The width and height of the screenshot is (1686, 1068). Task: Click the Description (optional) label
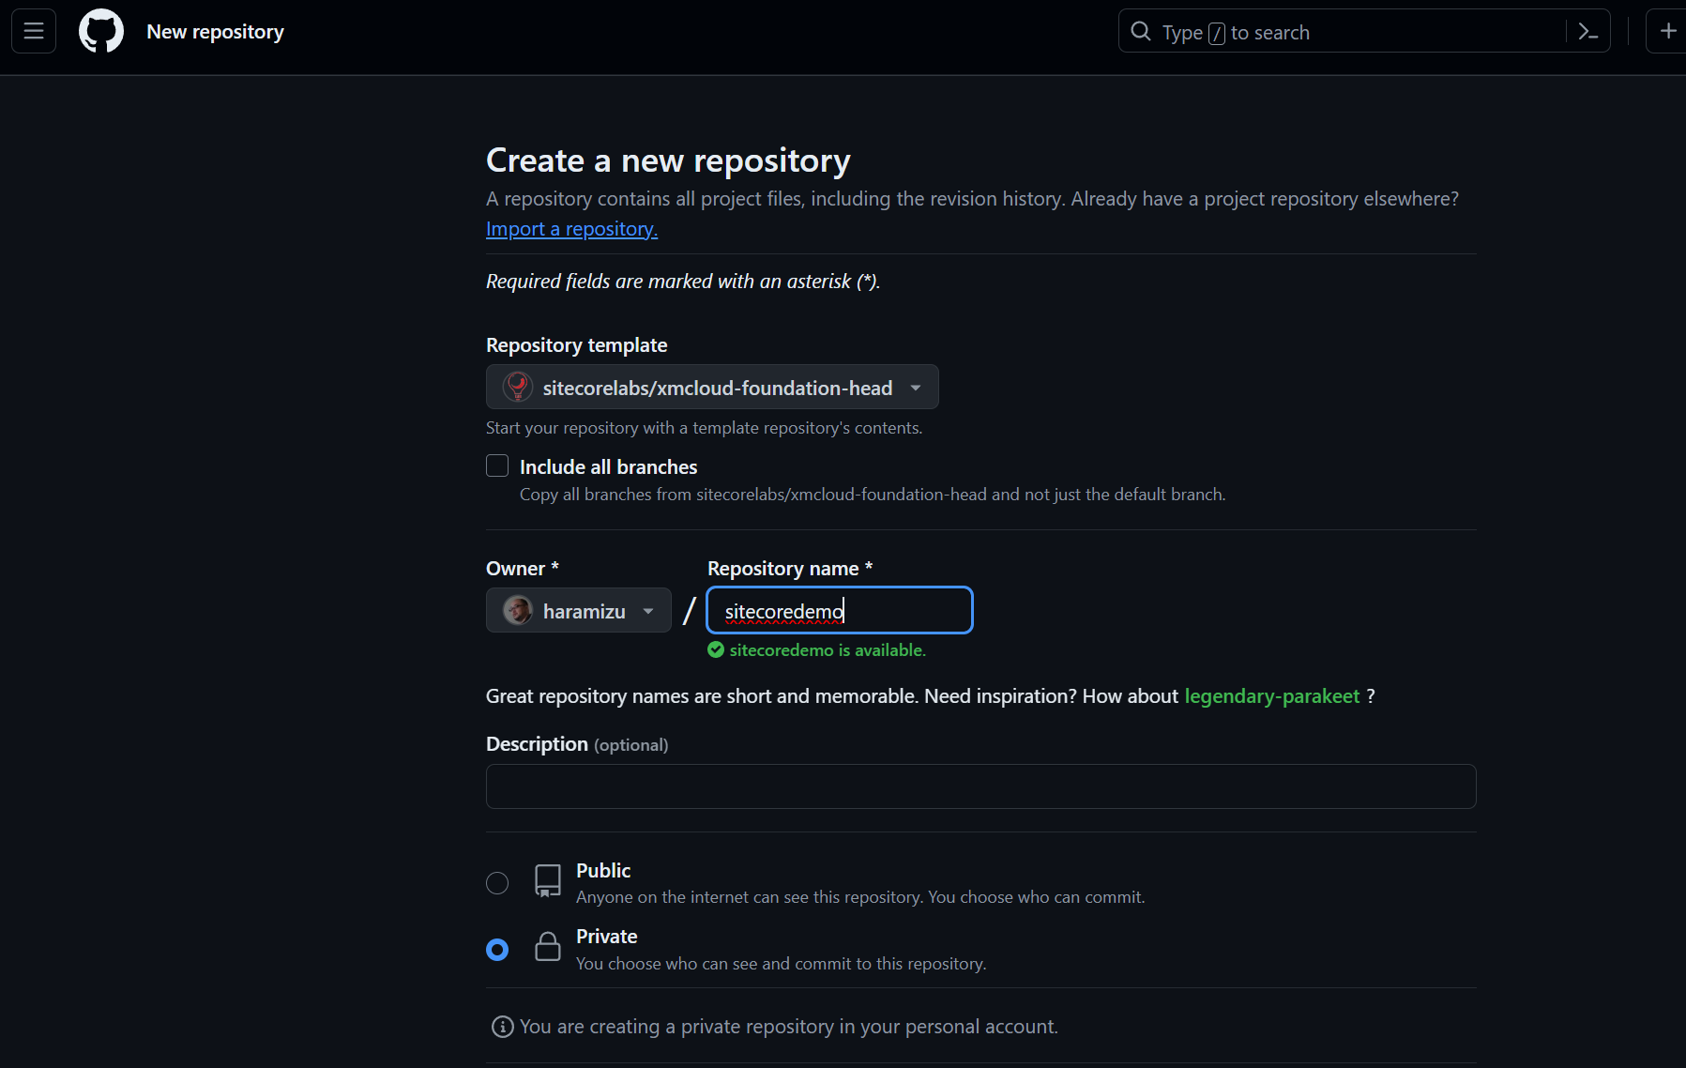[x=577, y=744]
